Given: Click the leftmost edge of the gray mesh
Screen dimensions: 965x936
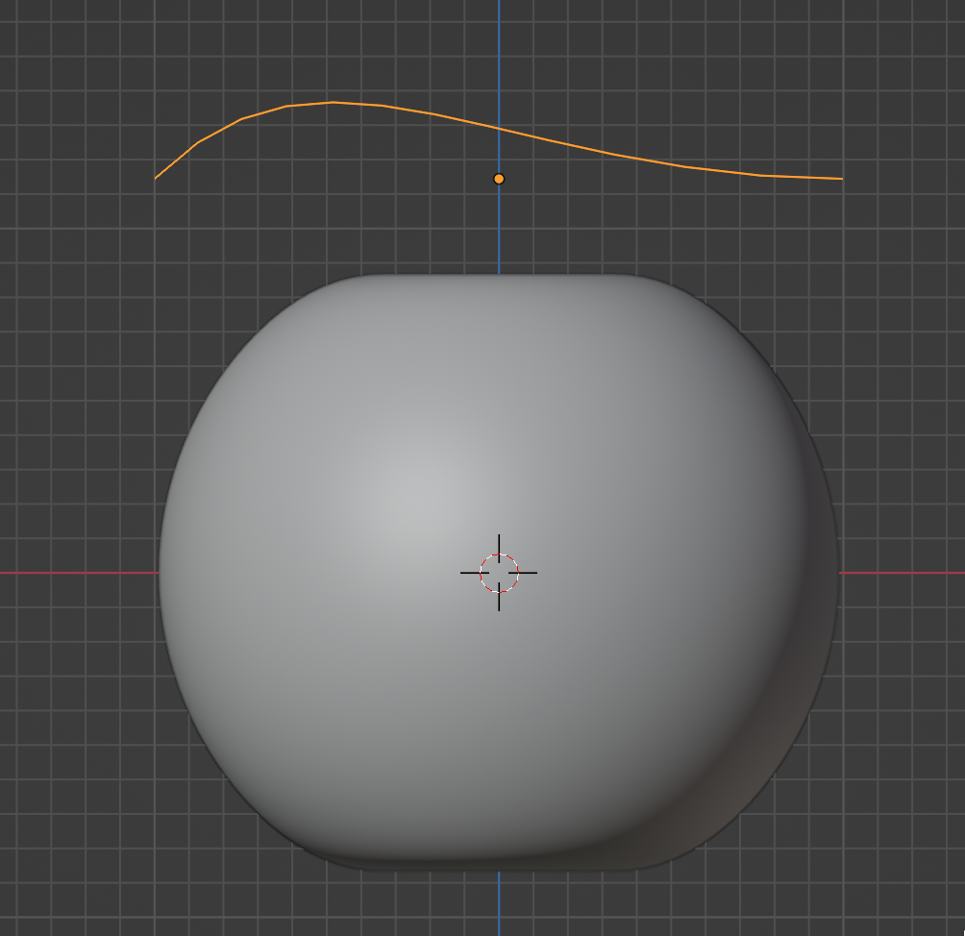Looking at the screenshot, I should [x=161, y=573].
